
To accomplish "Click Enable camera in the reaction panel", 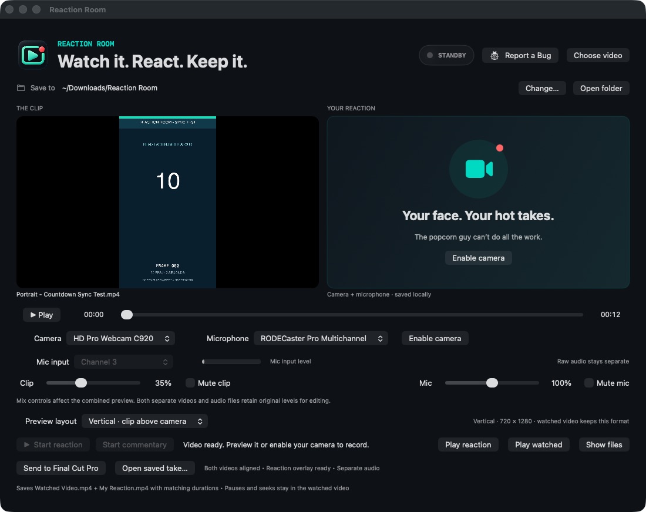I will point(478,258).
